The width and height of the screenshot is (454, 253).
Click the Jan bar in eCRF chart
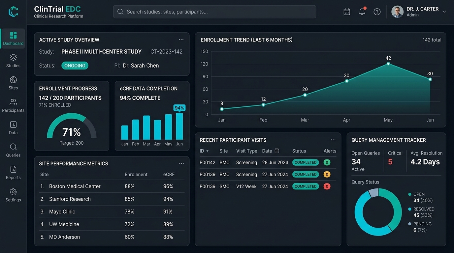[x=125, y=132]
